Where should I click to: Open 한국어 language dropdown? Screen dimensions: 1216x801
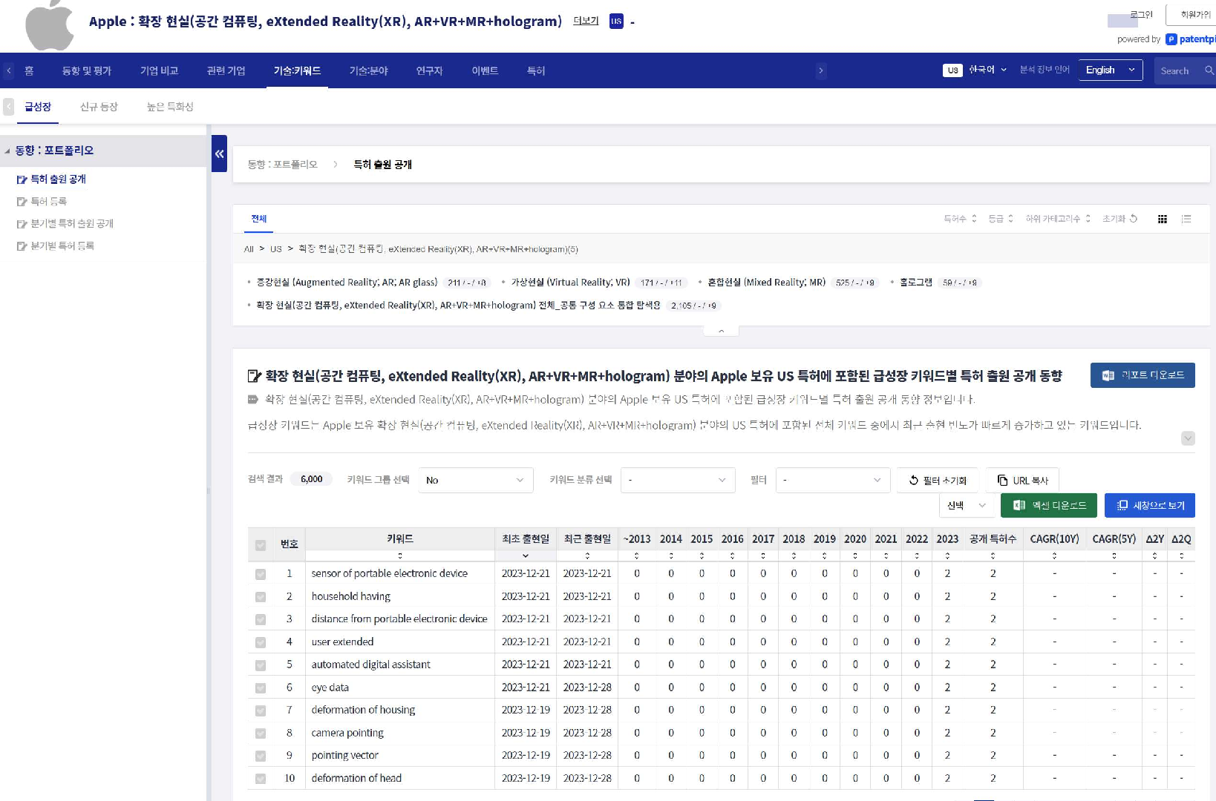(x=988, y=70)
